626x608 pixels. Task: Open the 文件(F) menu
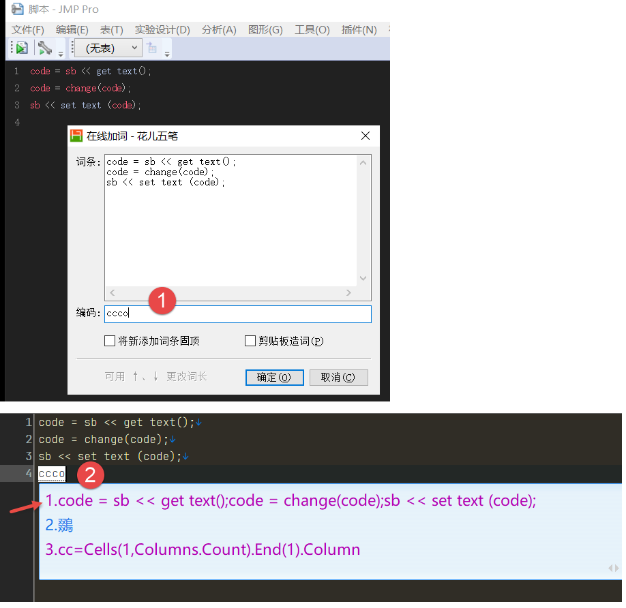27,30
